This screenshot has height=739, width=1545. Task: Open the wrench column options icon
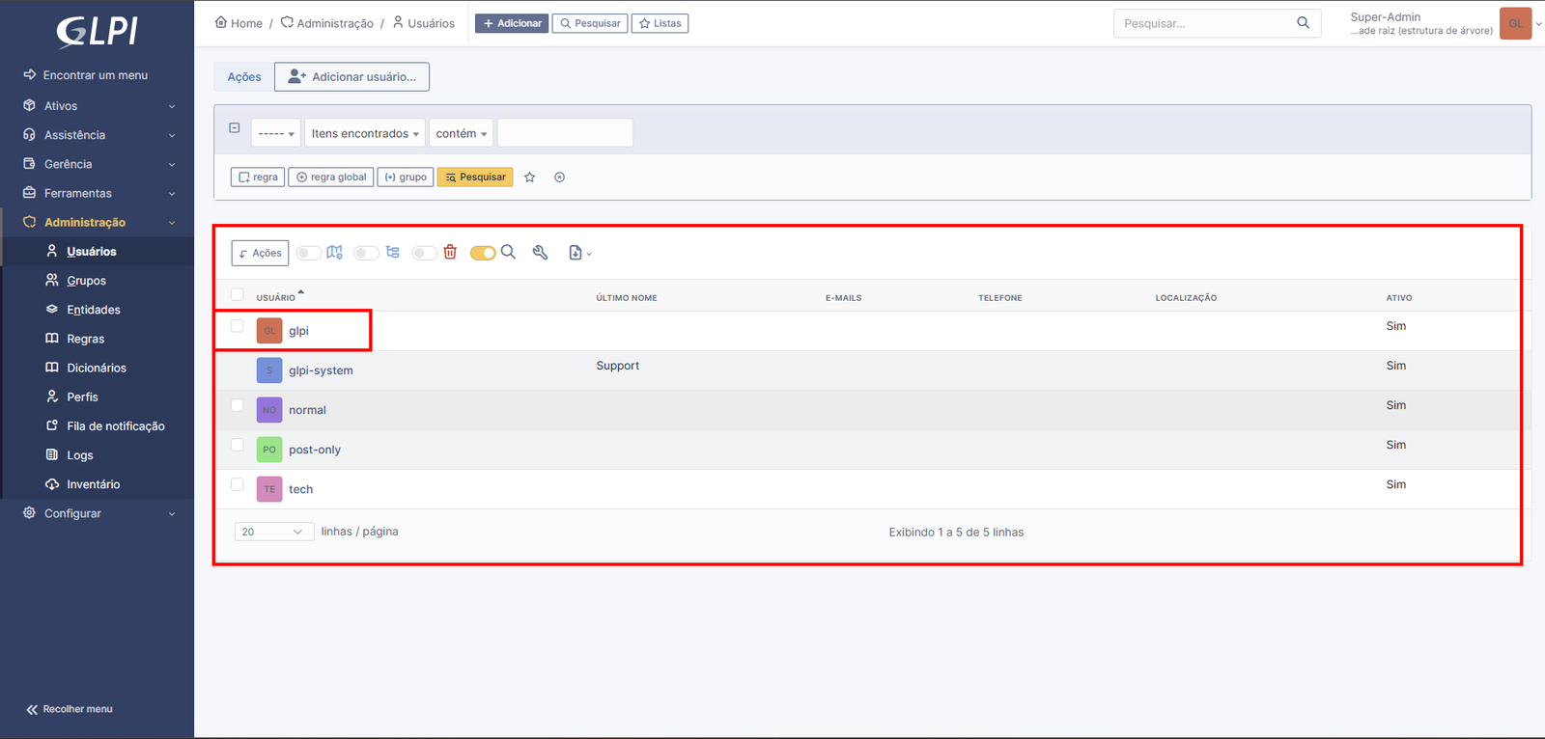pyautogui.click(x=540, y=253)
